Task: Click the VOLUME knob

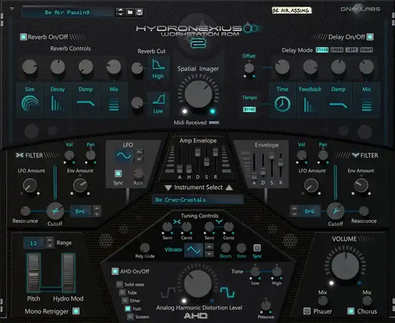Action: 345,266
